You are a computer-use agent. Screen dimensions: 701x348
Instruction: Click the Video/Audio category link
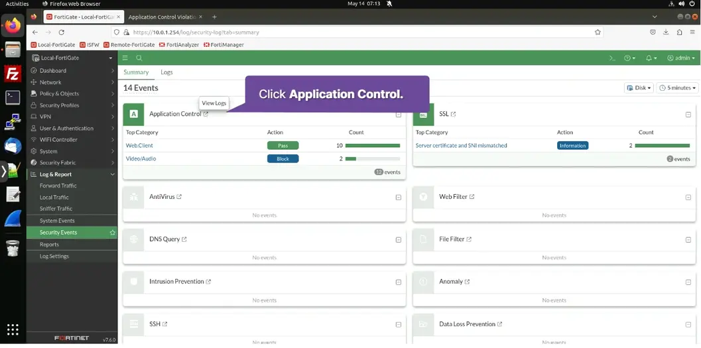[141, 158]
